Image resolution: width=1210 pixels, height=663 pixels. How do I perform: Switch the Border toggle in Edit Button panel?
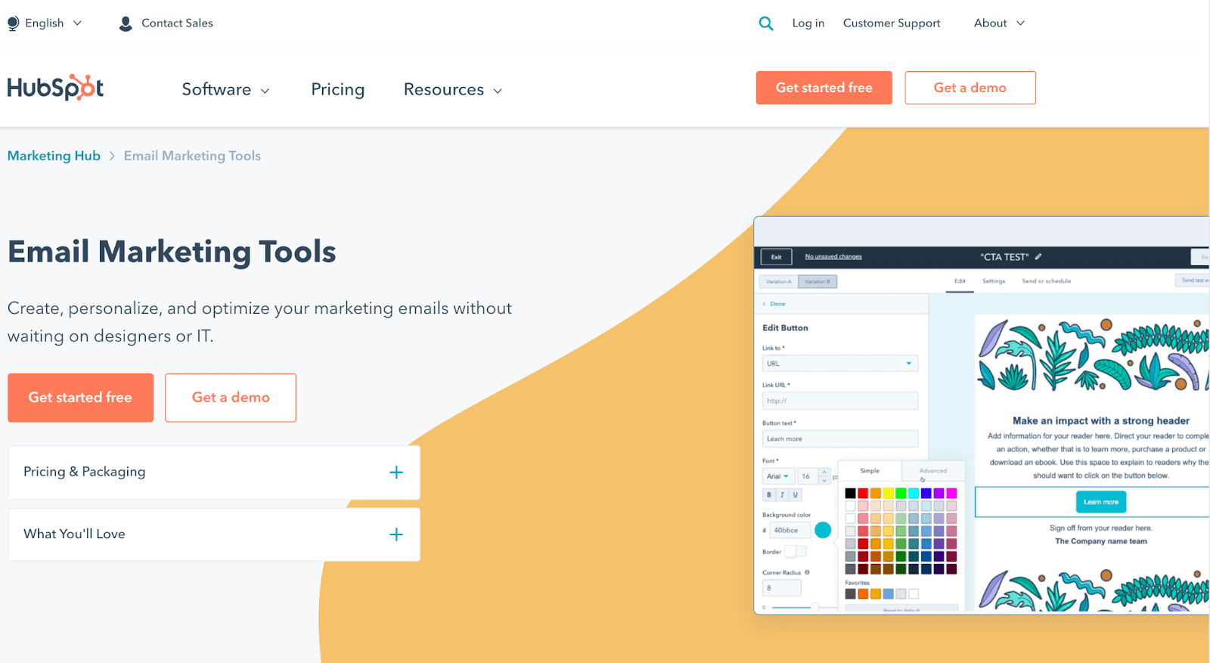click(x=796, y=551)
